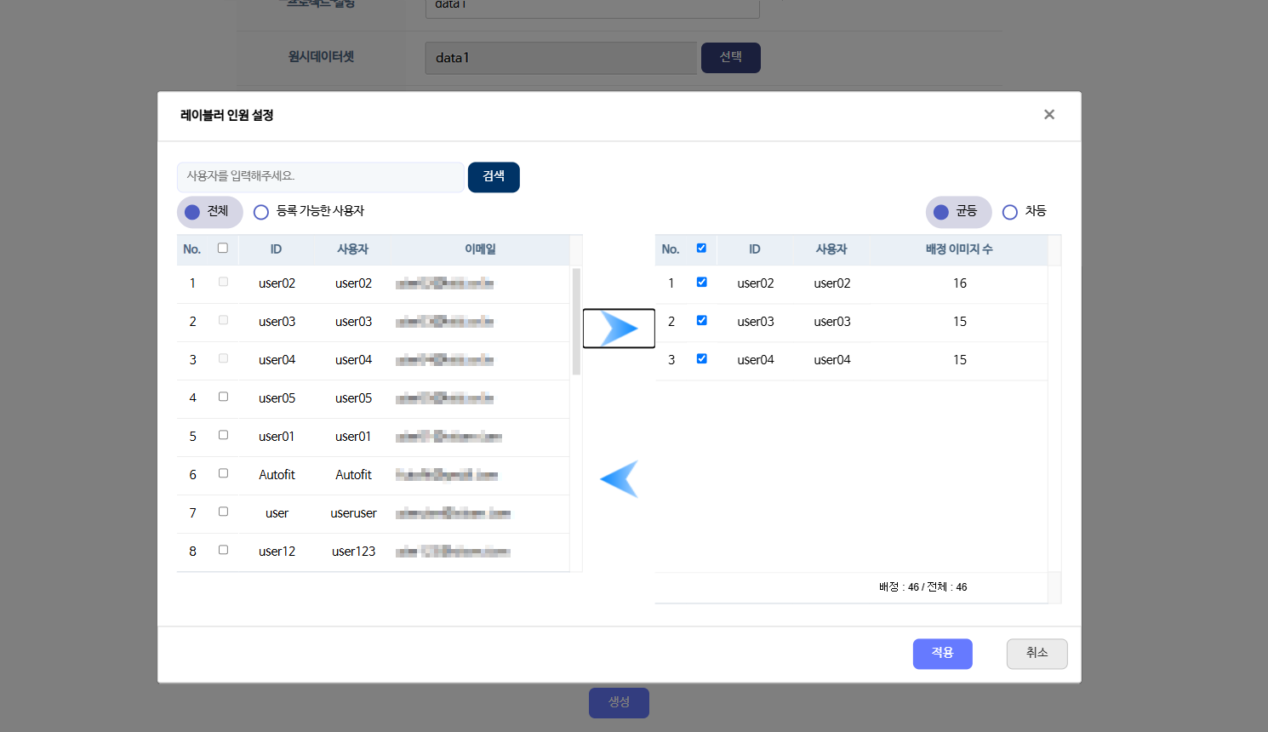The height and width of the screenshot is (732, 1268).
Task: Select 등록 가능한 사용자 radio option
Action: point(261,212)
